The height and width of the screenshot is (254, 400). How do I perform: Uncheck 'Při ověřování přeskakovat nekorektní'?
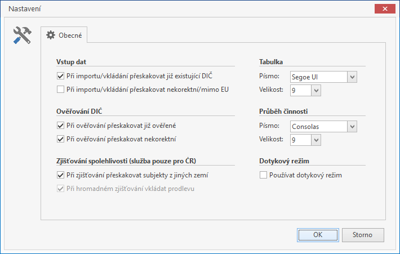(61, 139)
